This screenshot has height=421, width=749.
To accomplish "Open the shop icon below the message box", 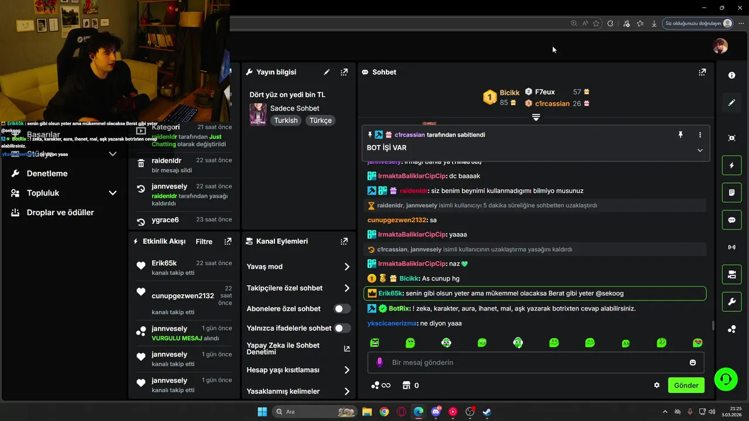I will (407, 385).
